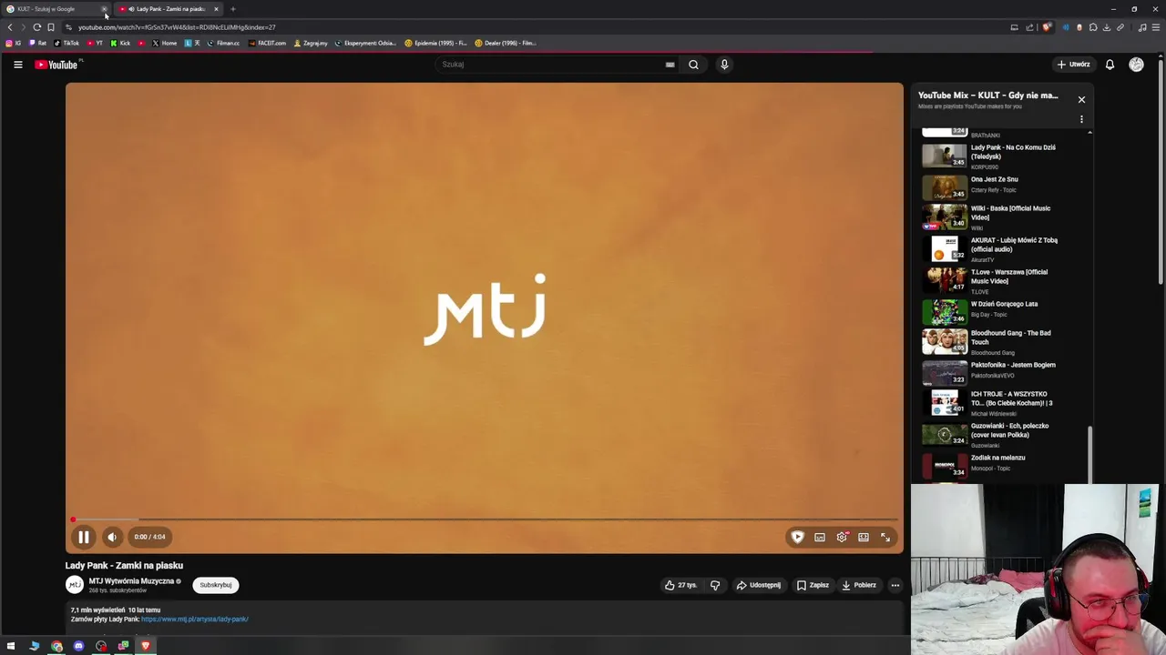Click the 'Subskrybuj' button
This screenshot has width=1166, height=655.
216,585
